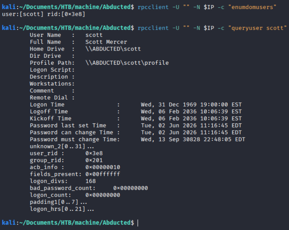Click the logon_divs value 168
The width and height of the screenshot is (289, 230).
coord(90,181)
